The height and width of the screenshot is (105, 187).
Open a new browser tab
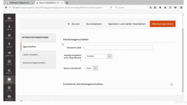pos(67,3)
